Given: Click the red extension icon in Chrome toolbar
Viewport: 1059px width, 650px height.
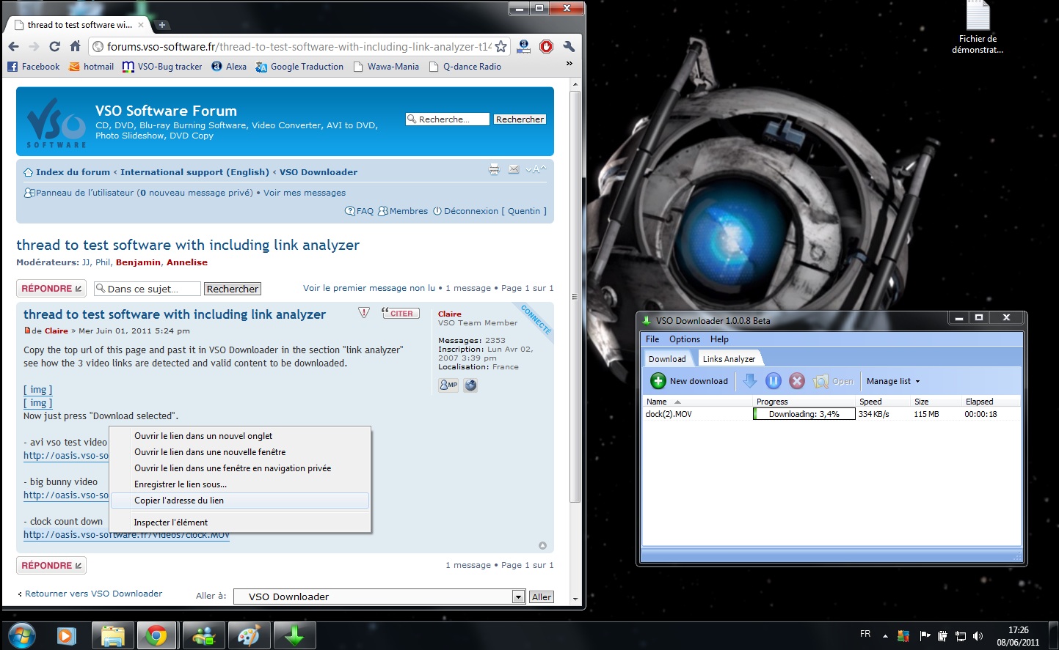Looking at the screenshot, I should [x=546, y=46].
